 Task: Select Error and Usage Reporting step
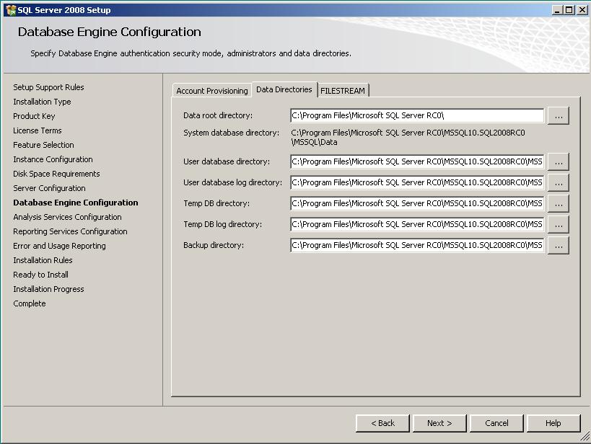coord(60,246)
